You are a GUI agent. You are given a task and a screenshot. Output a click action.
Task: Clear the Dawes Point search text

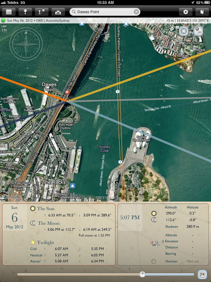pos(136,12)
